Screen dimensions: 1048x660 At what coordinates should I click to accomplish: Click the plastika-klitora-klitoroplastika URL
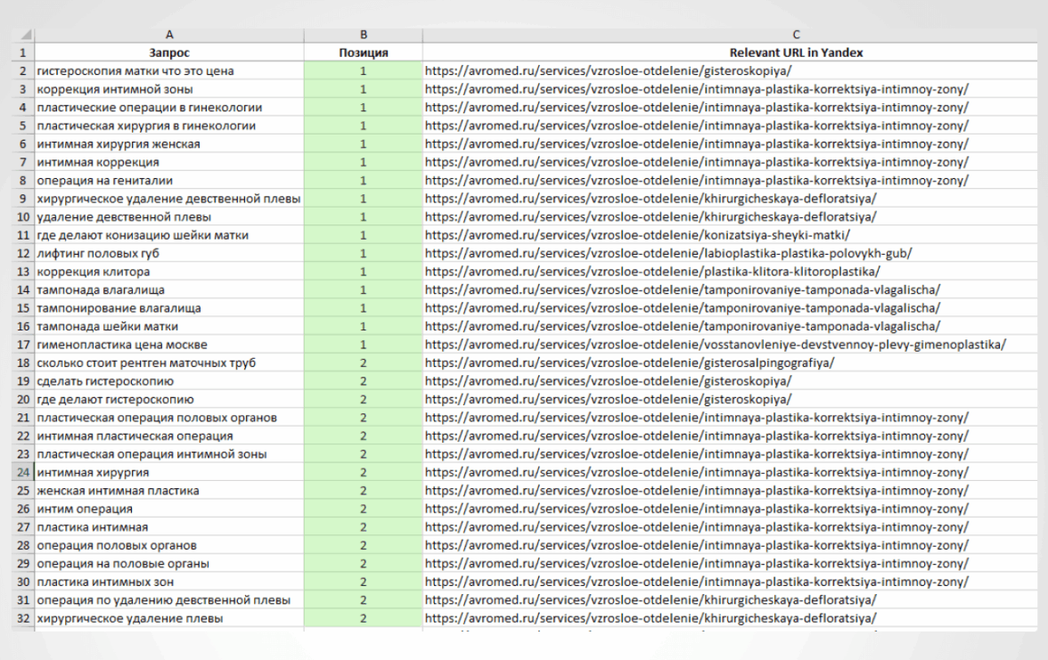tap(651, 272)
